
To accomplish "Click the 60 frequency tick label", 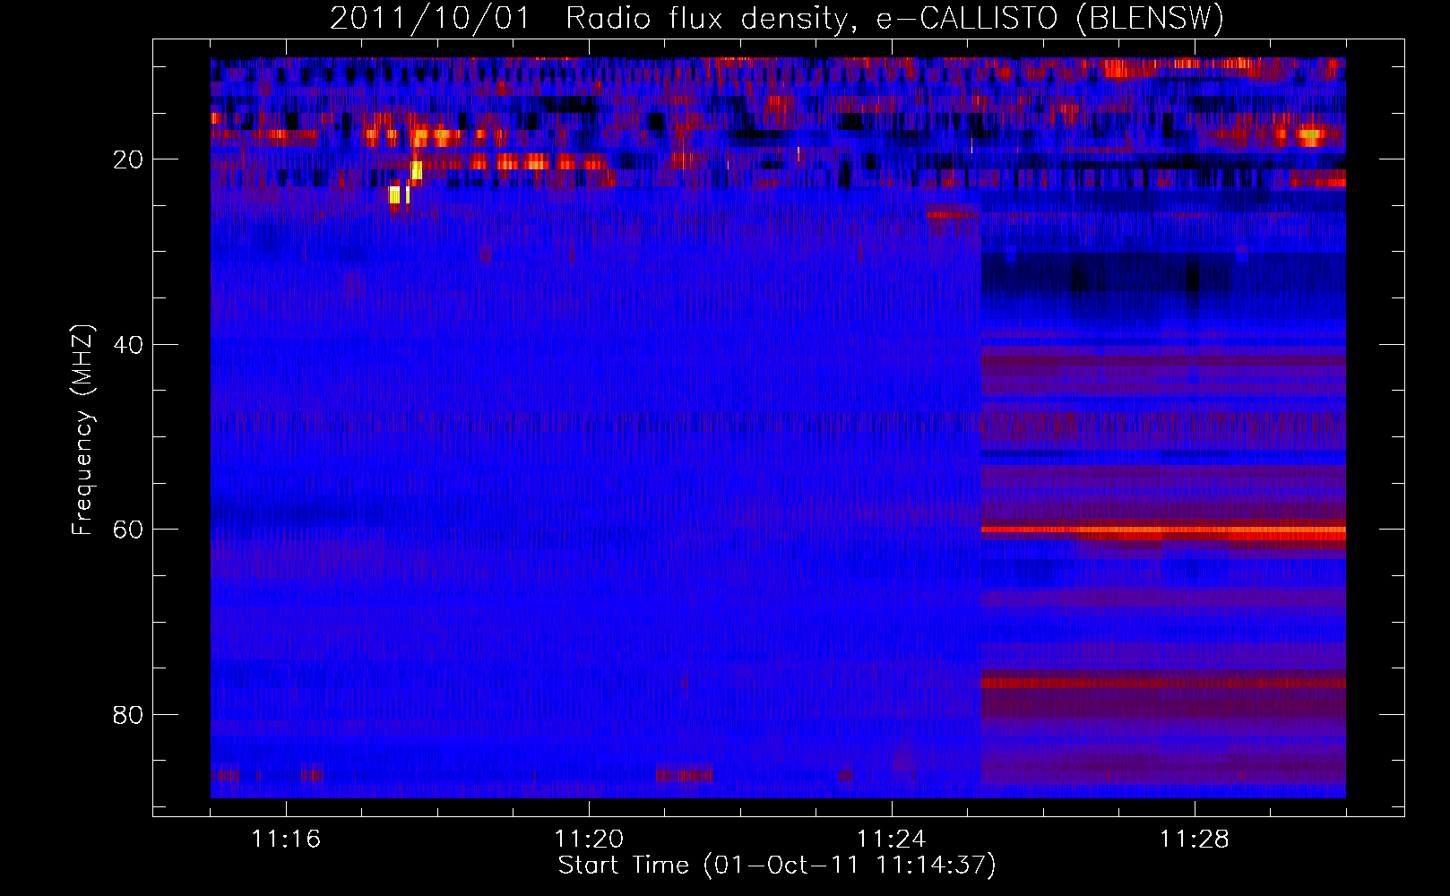I will tap(127, 530).
